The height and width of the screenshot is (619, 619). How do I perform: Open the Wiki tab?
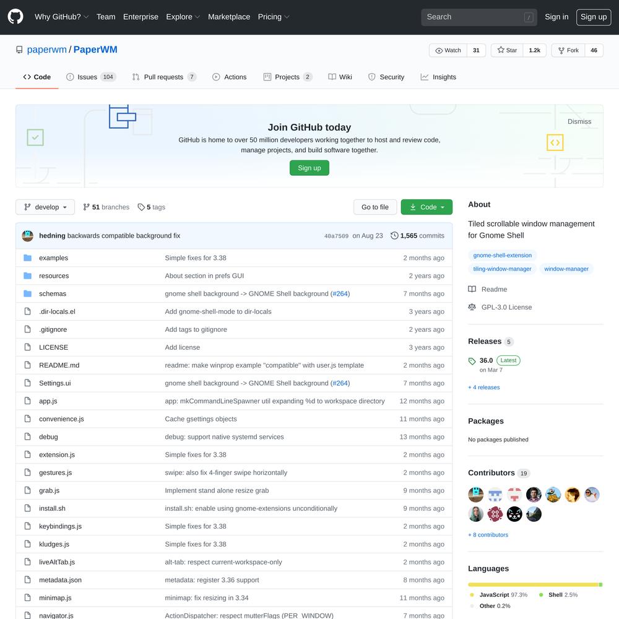pos(340,77)
